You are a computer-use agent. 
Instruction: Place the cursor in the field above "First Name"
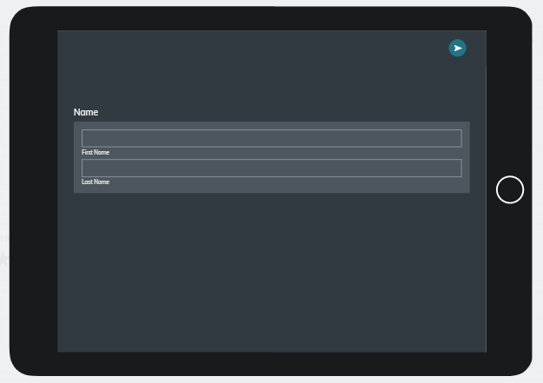click(x=271, y=138)
